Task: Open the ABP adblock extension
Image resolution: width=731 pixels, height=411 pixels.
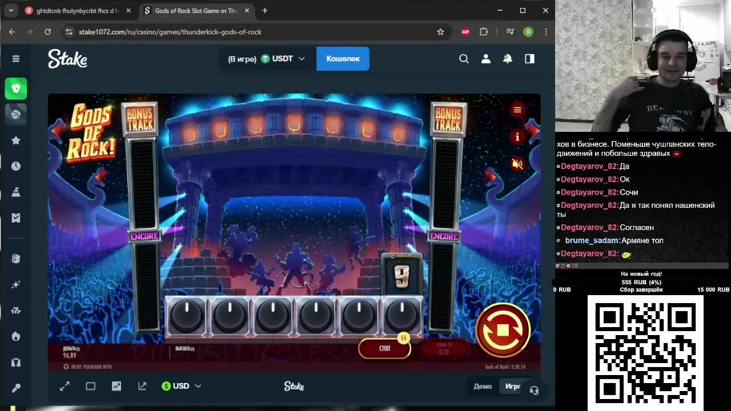Action: pyautogui.click(x=465, y=32)
